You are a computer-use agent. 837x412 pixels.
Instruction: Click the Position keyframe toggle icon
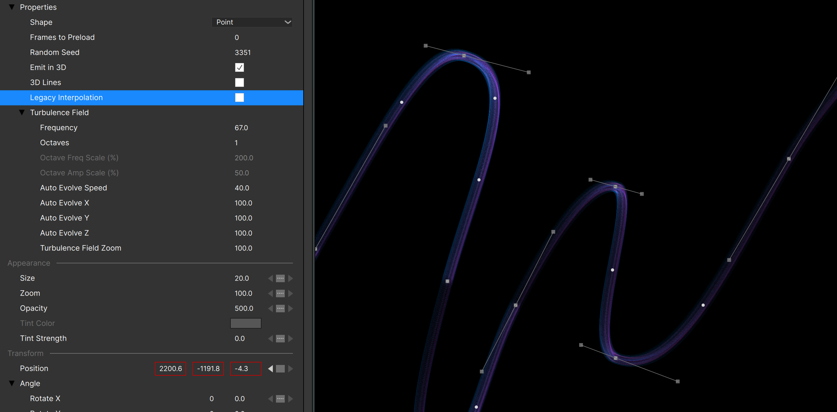click(x=280, y=368)
